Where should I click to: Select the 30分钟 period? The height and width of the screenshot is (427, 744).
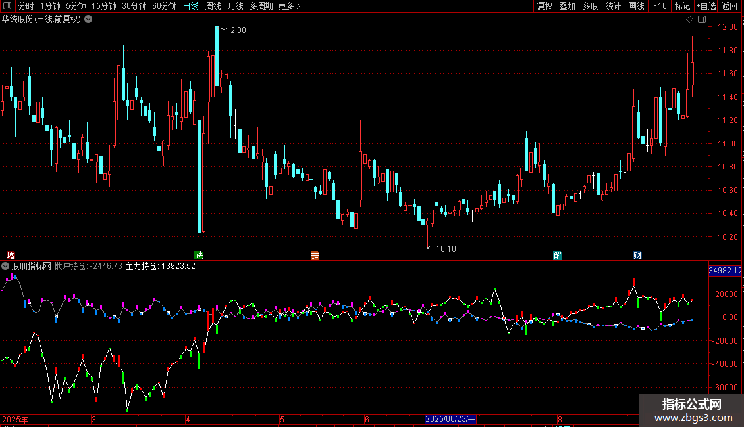[x=134, y=6]
